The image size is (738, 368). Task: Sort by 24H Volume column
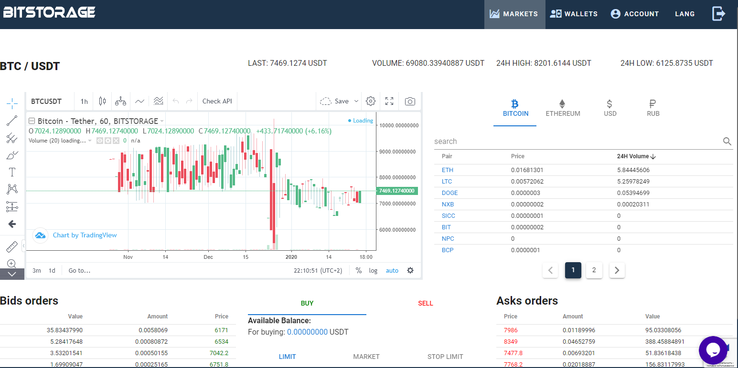636,156
